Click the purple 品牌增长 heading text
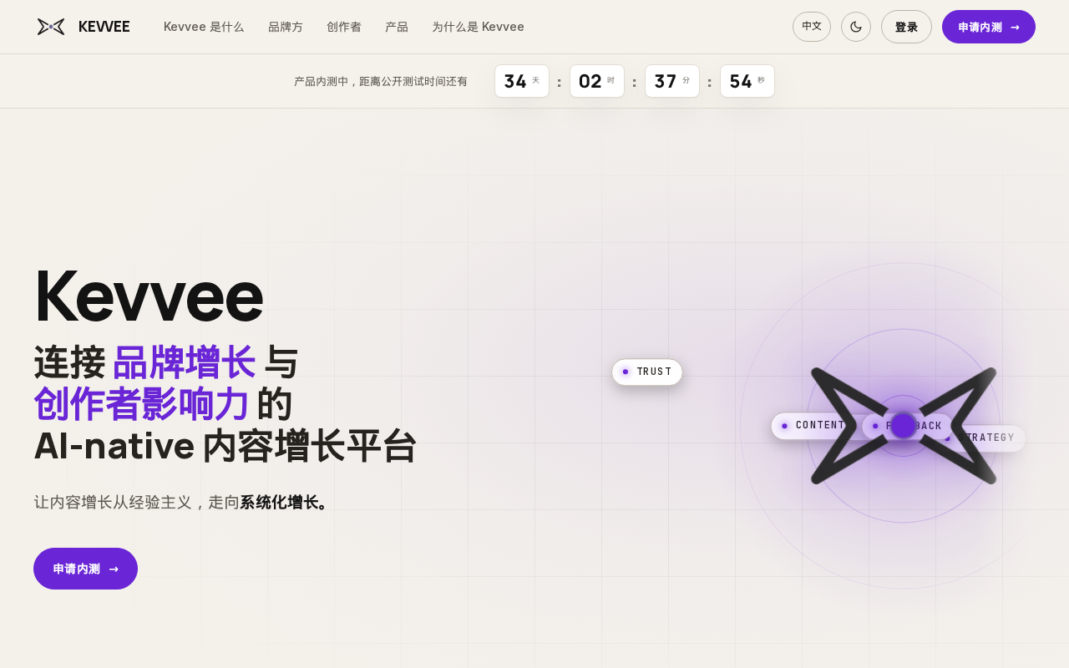This screenshot has height=668, width=1069. pos(184,362)
